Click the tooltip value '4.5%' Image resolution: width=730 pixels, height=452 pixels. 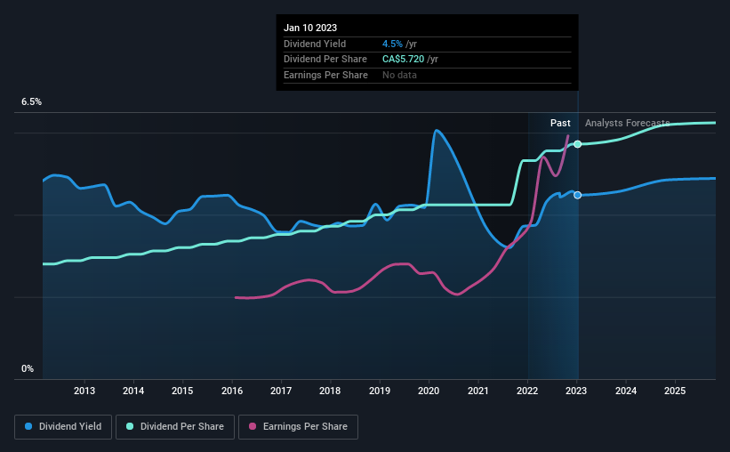(392, 44)
